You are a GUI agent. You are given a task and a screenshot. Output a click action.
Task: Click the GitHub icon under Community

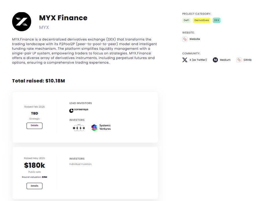(x=239, y=60)
